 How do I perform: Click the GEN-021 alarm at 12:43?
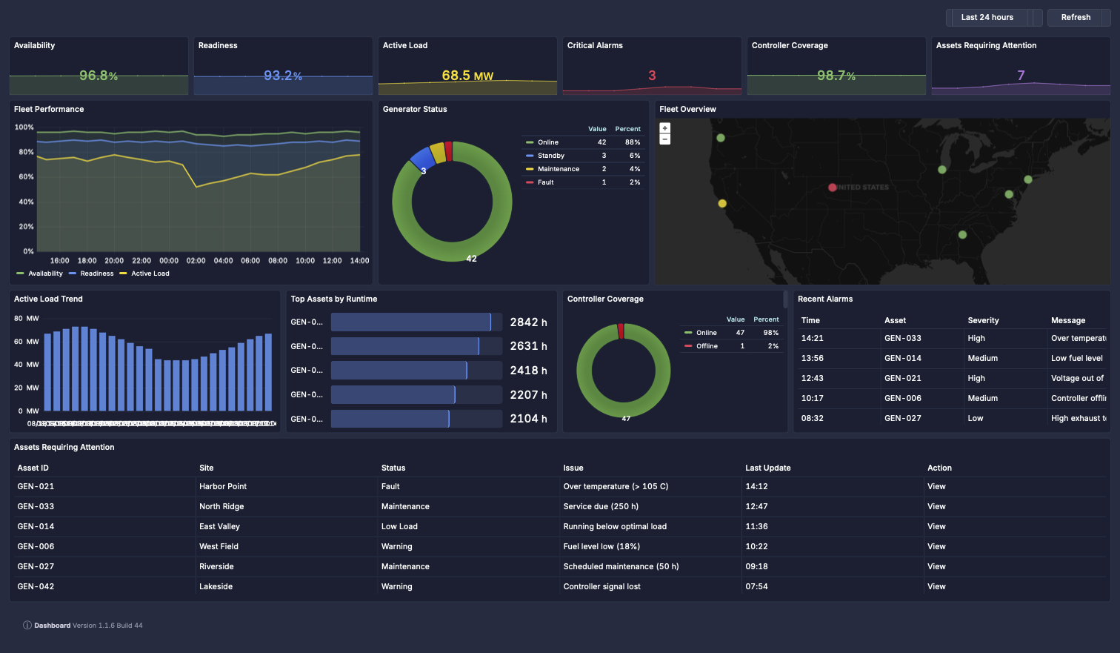(953, 378)
